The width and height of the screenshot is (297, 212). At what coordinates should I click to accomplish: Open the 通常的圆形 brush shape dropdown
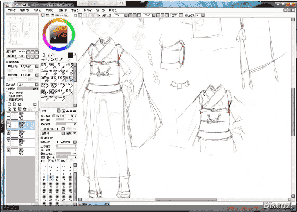pyautogui.click(x=63, y=129)
